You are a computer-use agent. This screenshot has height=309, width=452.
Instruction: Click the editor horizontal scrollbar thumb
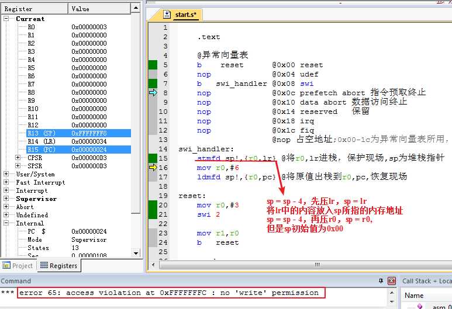307,265
